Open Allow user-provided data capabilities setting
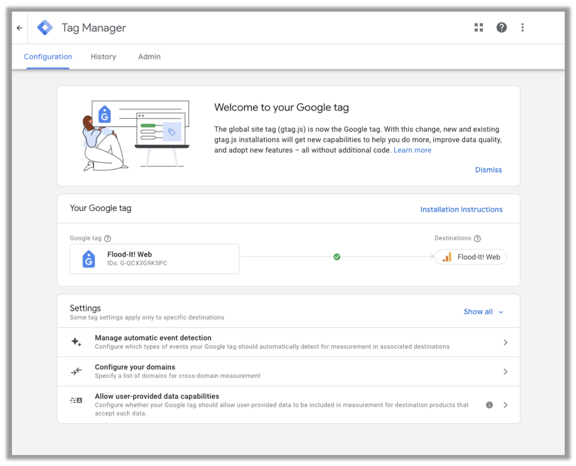 (x=289, y=405)
